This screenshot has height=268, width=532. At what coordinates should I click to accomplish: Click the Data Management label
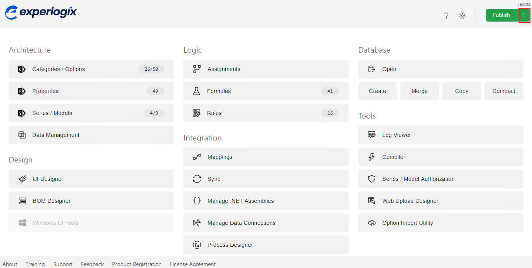coord(56,135)
